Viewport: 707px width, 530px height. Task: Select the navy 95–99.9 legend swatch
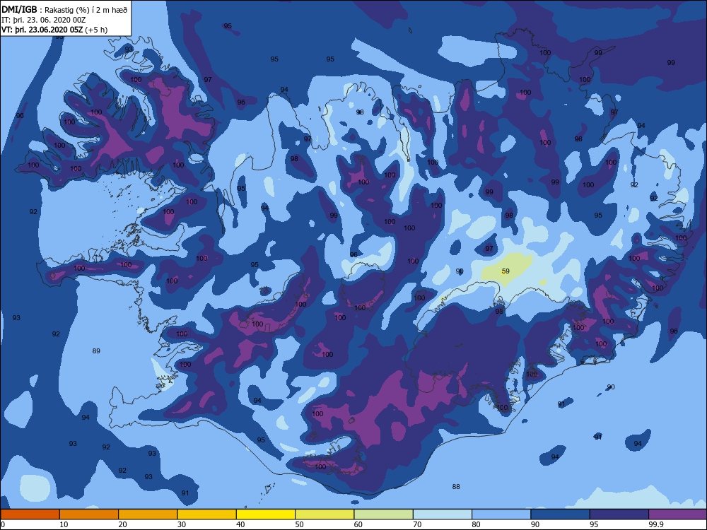pos(619,514)
